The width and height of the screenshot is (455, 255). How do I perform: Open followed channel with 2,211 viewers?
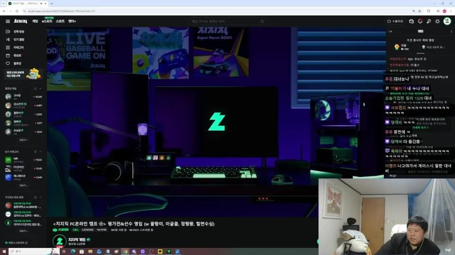click(24, 123)
